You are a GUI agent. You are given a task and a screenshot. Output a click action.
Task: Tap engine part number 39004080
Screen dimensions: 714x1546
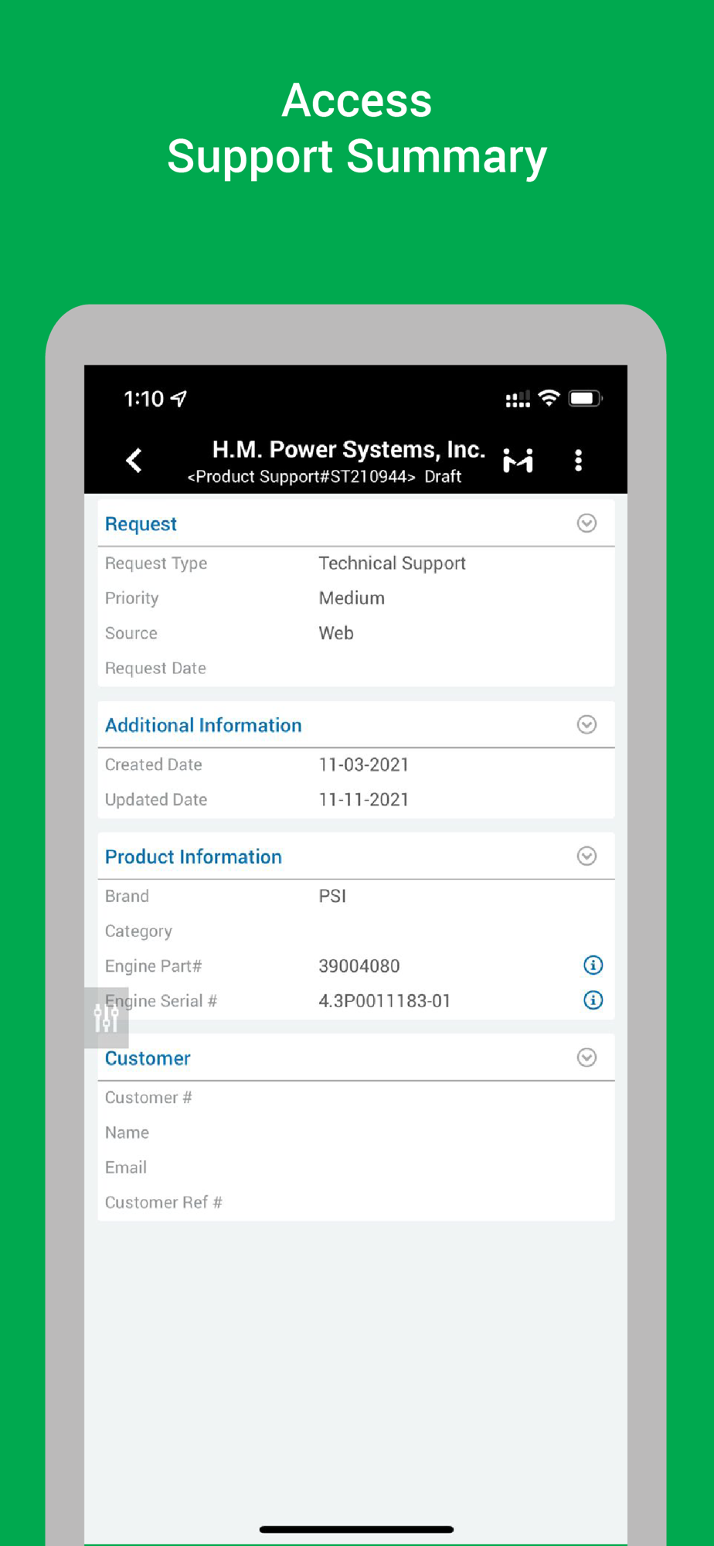coord(359,966)
